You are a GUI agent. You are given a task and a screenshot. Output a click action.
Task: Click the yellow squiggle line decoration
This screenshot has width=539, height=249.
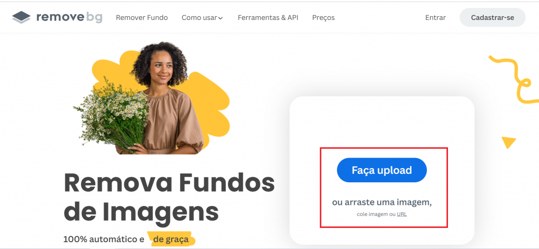514,79
